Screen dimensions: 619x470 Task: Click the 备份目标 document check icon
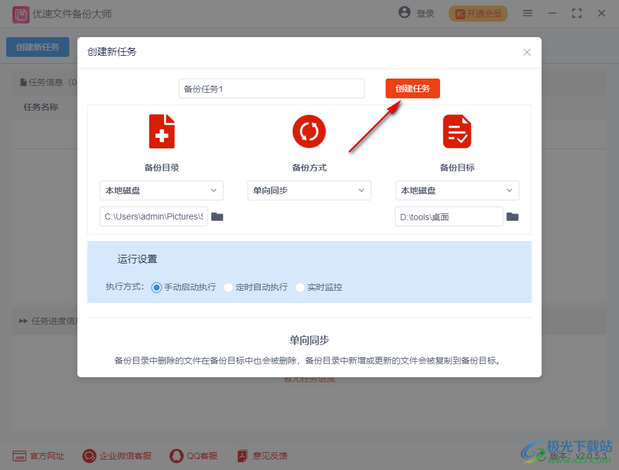[457, 131]
